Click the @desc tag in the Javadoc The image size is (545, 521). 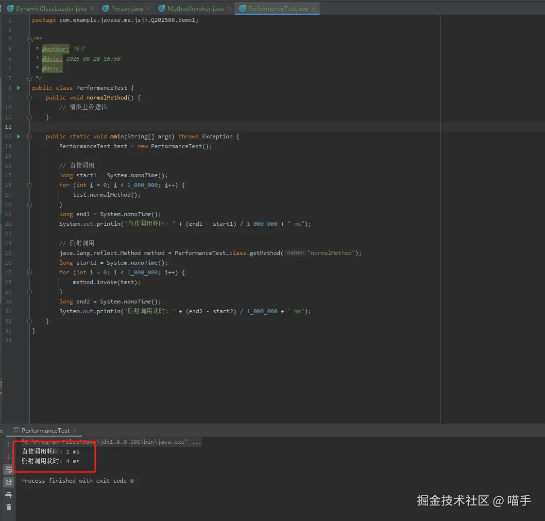(52, 68)
